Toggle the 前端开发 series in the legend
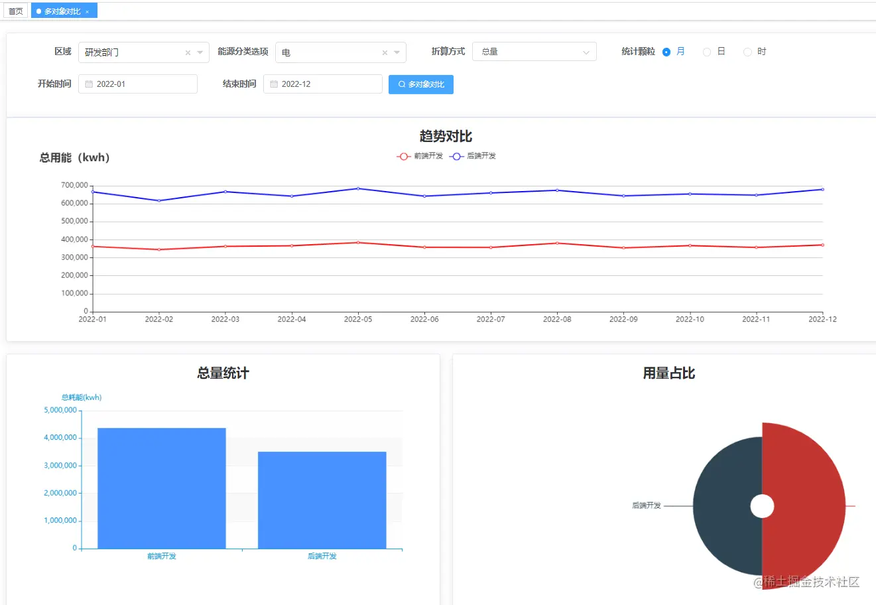This screenshot has height=605, width=876. pyautogui.click(x=420, y=156)
